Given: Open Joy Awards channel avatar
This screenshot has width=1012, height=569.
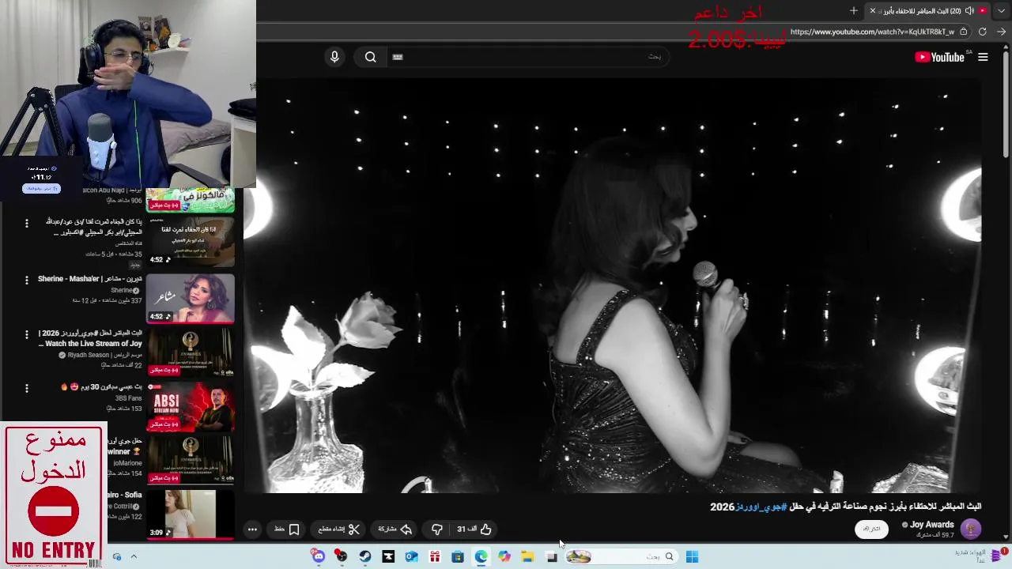Looking at the screenshot, I should (971, 529).
